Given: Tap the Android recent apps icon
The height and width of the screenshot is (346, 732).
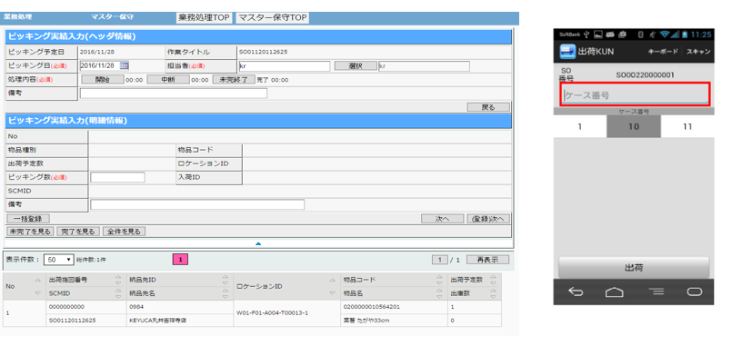Looking at the screenshot, I should click(695, 292).
